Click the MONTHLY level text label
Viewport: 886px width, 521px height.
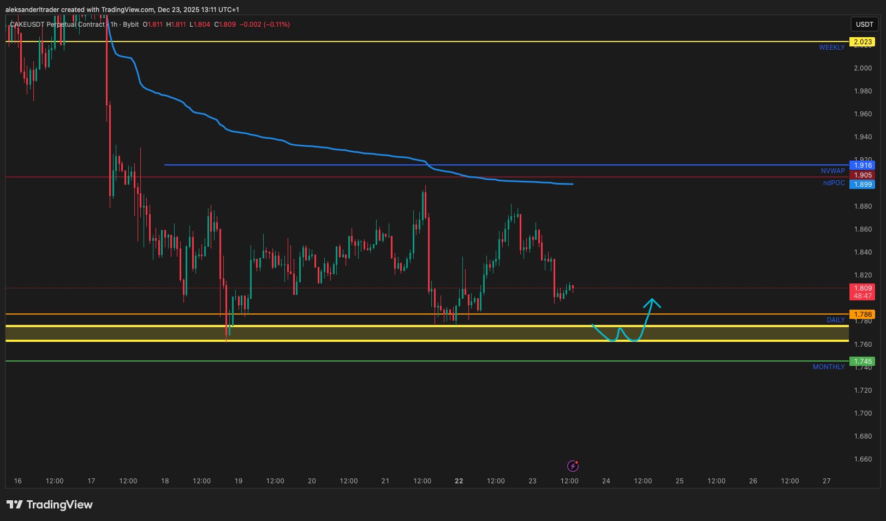coord(828,367)
